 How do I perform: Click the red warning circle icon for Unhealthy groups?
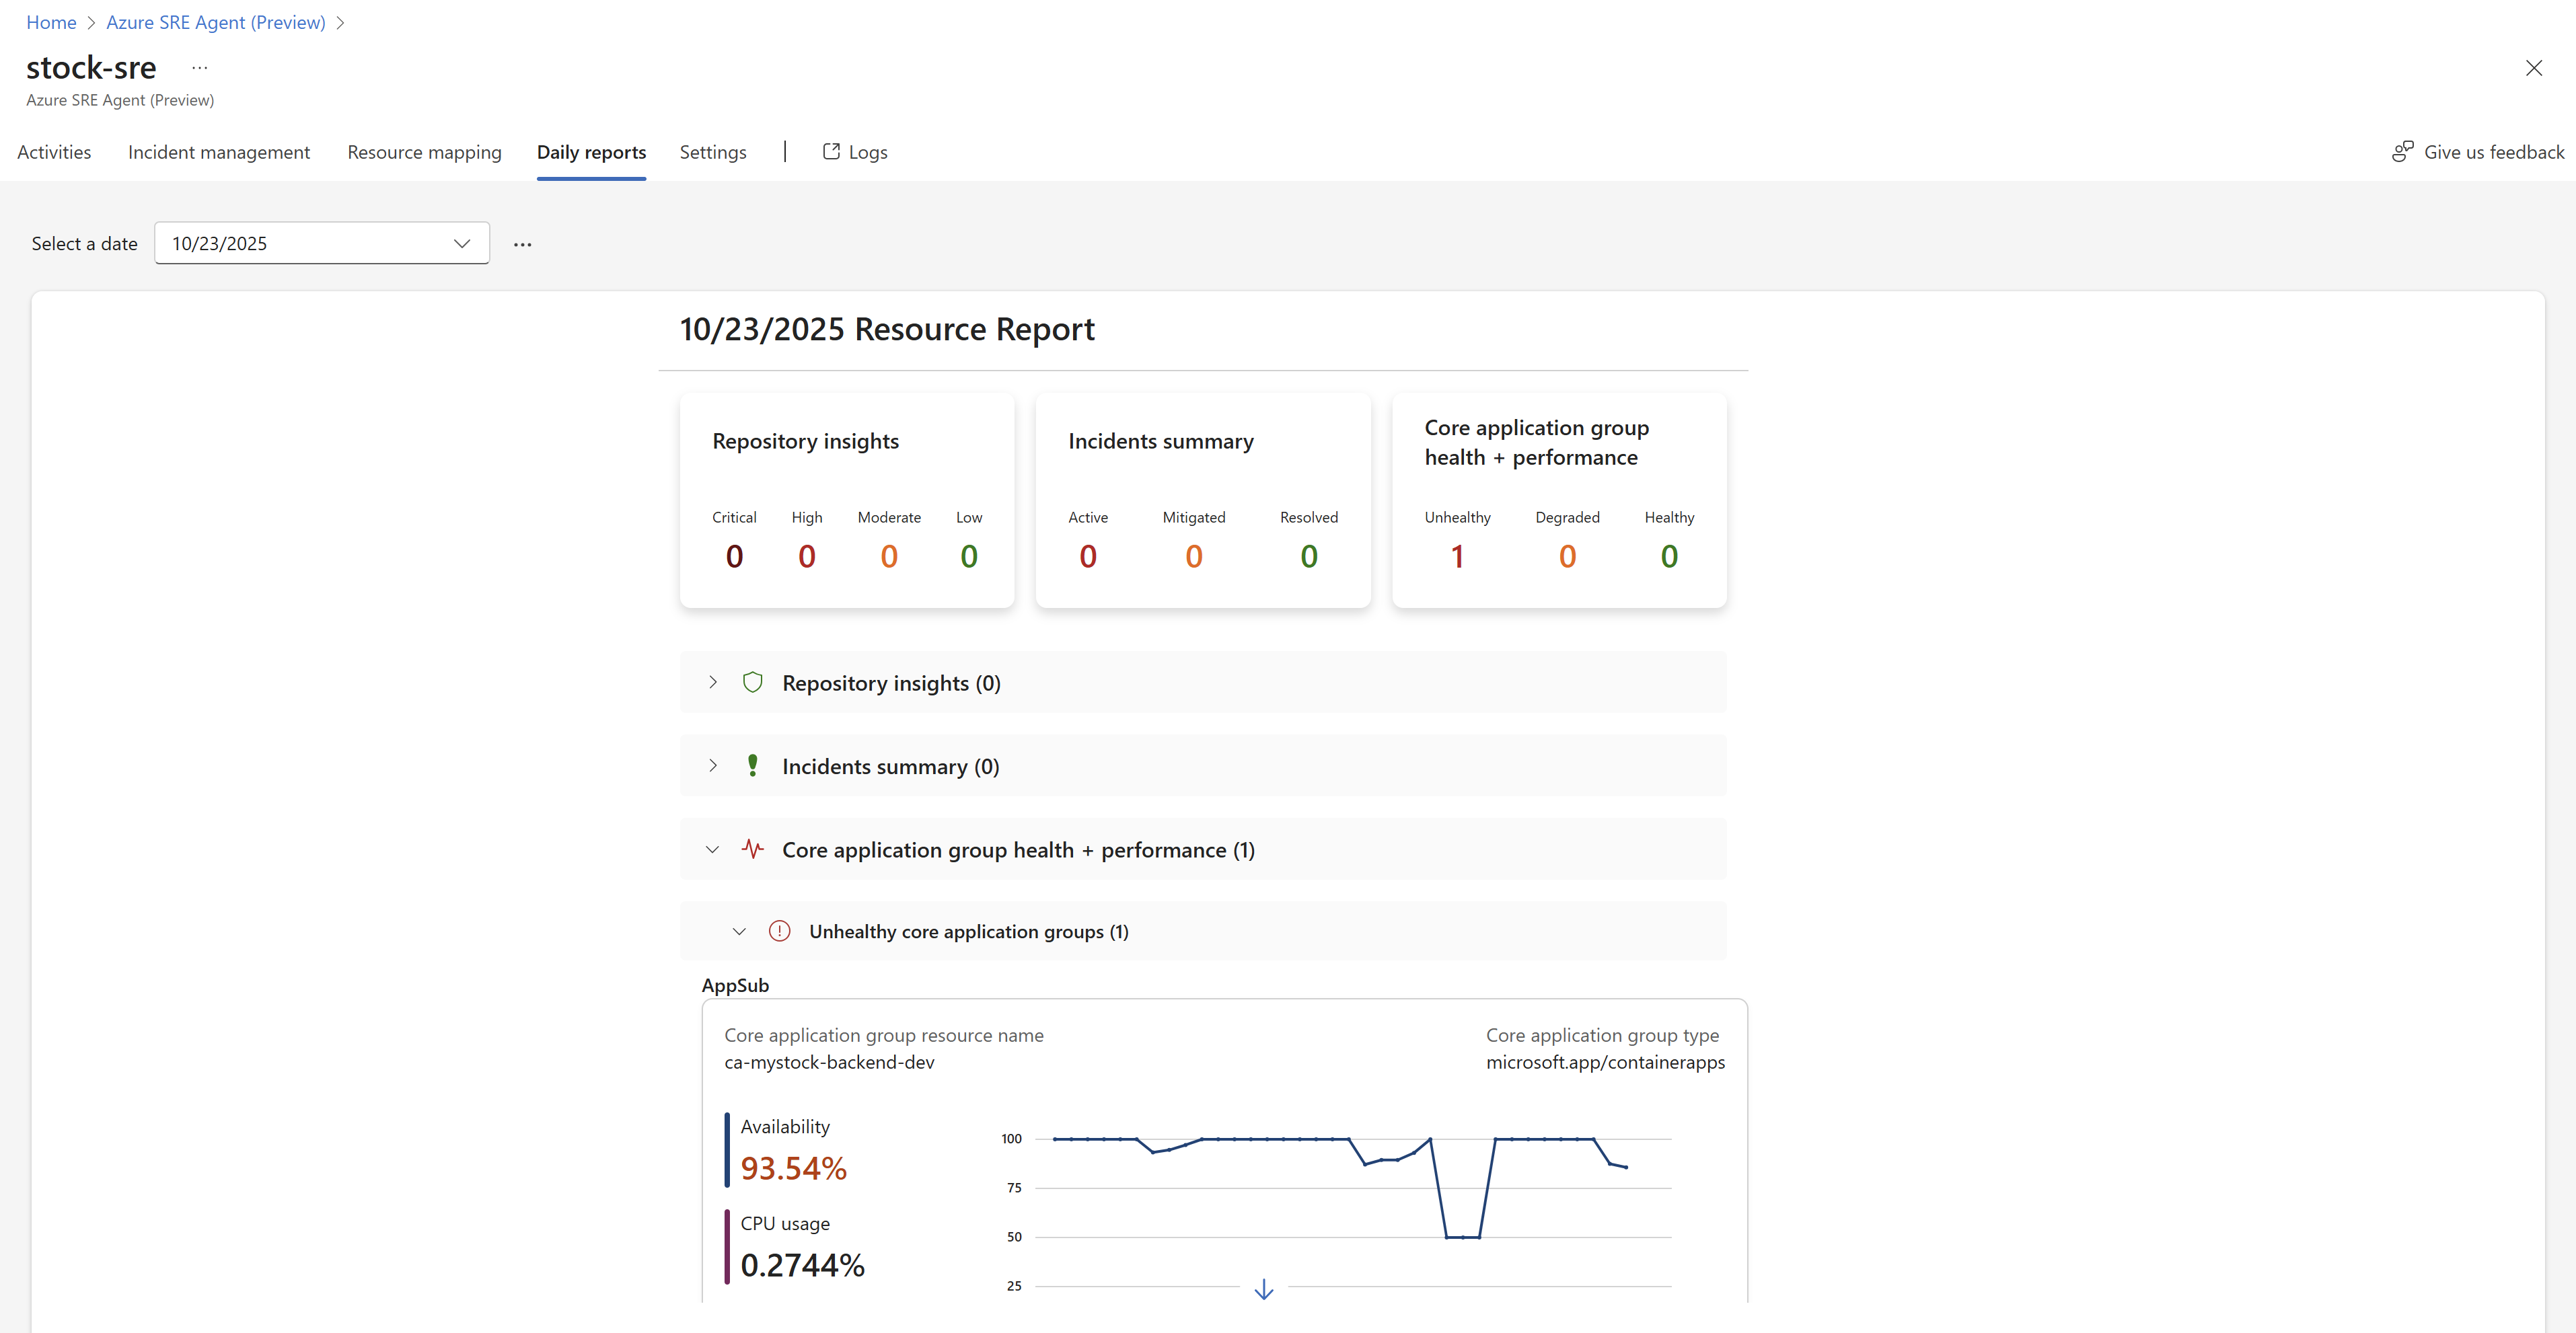coord(779,931)
